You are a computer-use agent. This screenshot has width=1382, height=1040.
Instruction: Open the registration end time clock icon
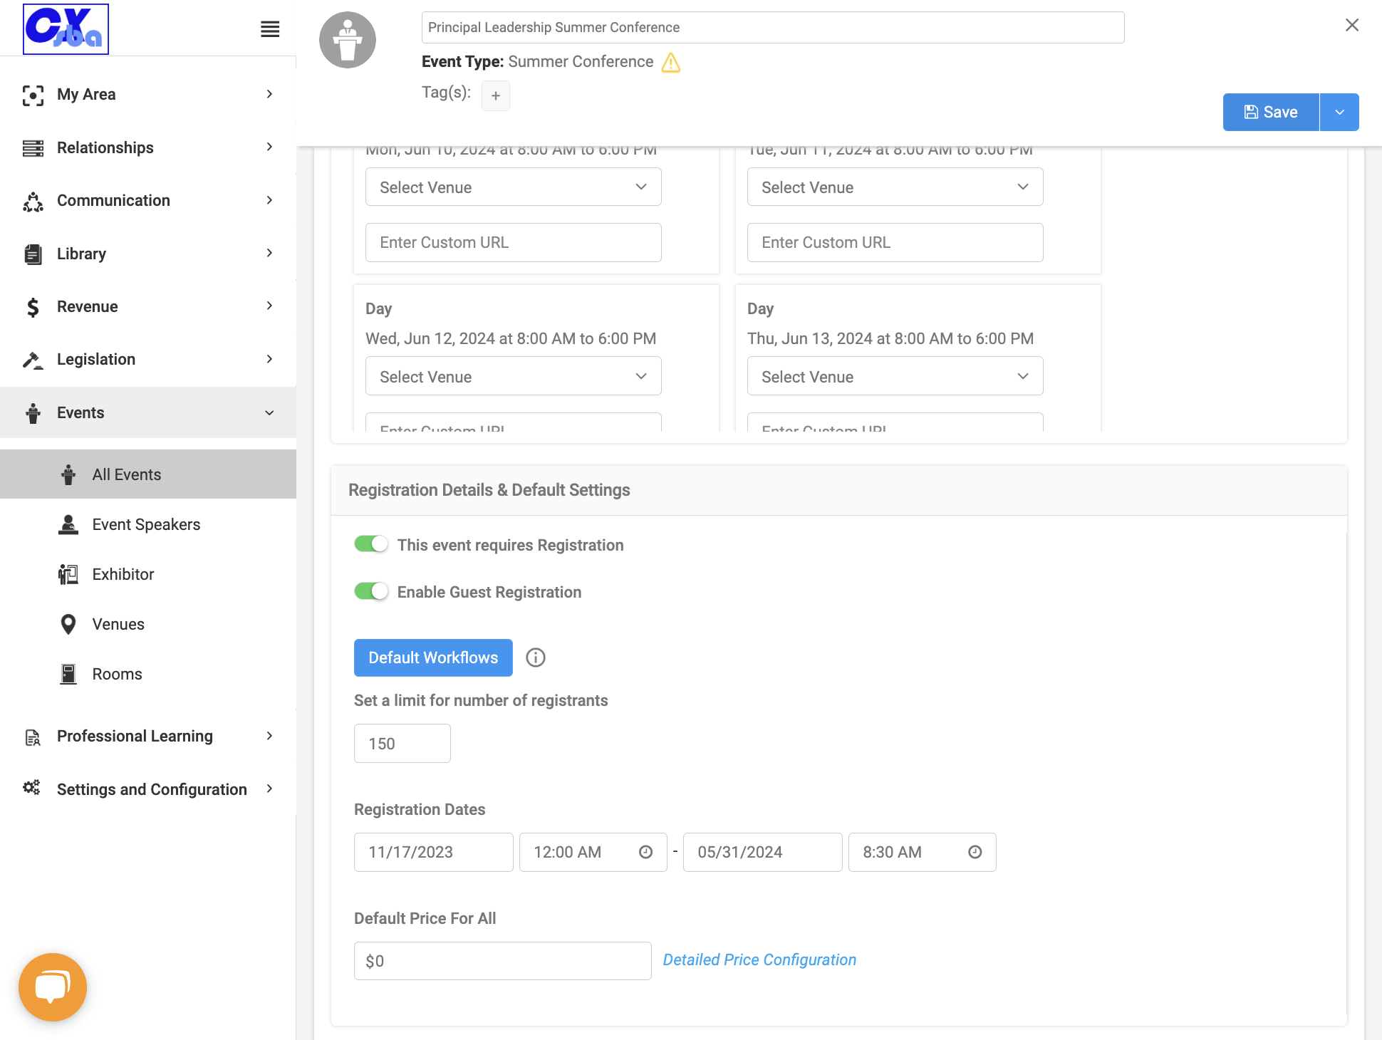point(975,852)
